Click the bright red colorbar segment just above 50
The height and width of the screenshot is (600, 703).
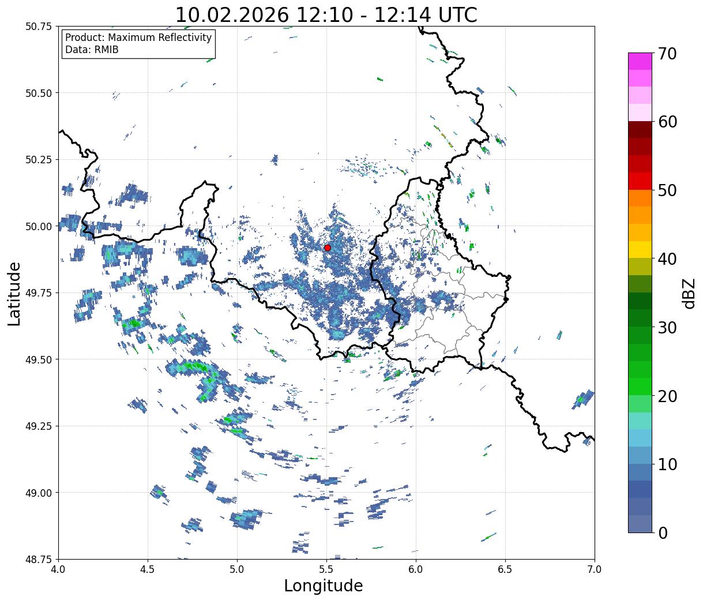[640, 181]
